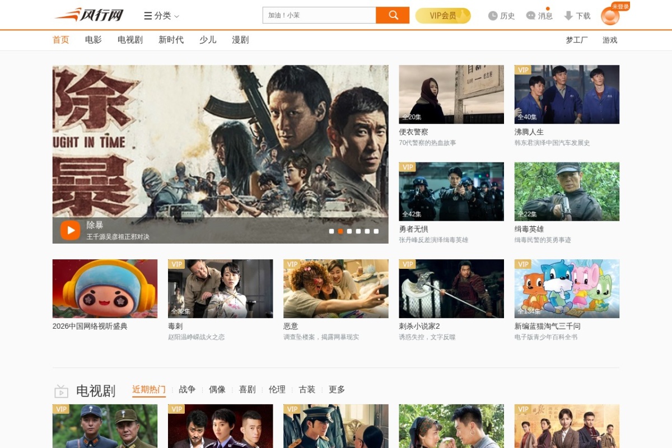Open the 未登录 user avatar icon
The image size is (672, 448).
point(610,16)
